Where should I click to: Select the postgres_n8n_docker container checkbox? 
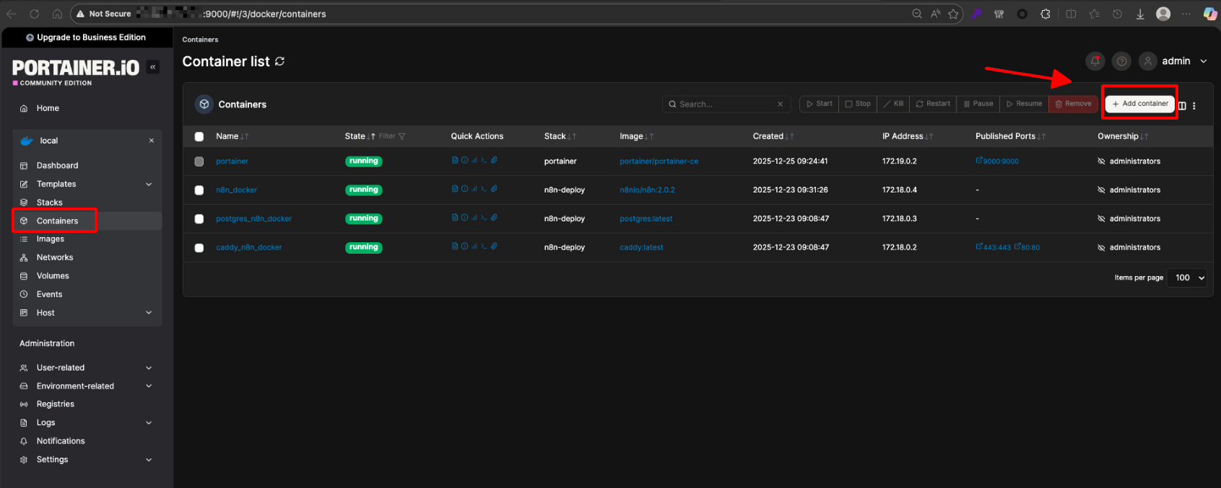point(199,218)
